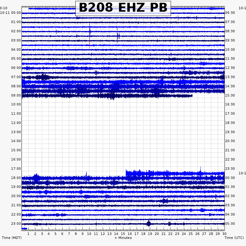
Task: Select the 04:30 UTC row label
Action: pyautogui.click(x=230, y=214)
